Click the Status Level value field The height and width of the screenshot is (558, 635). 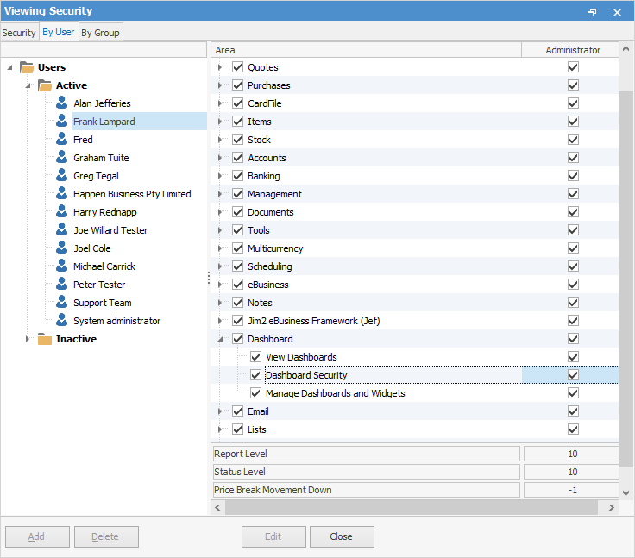pyautogui.click(x=571, y=472)
